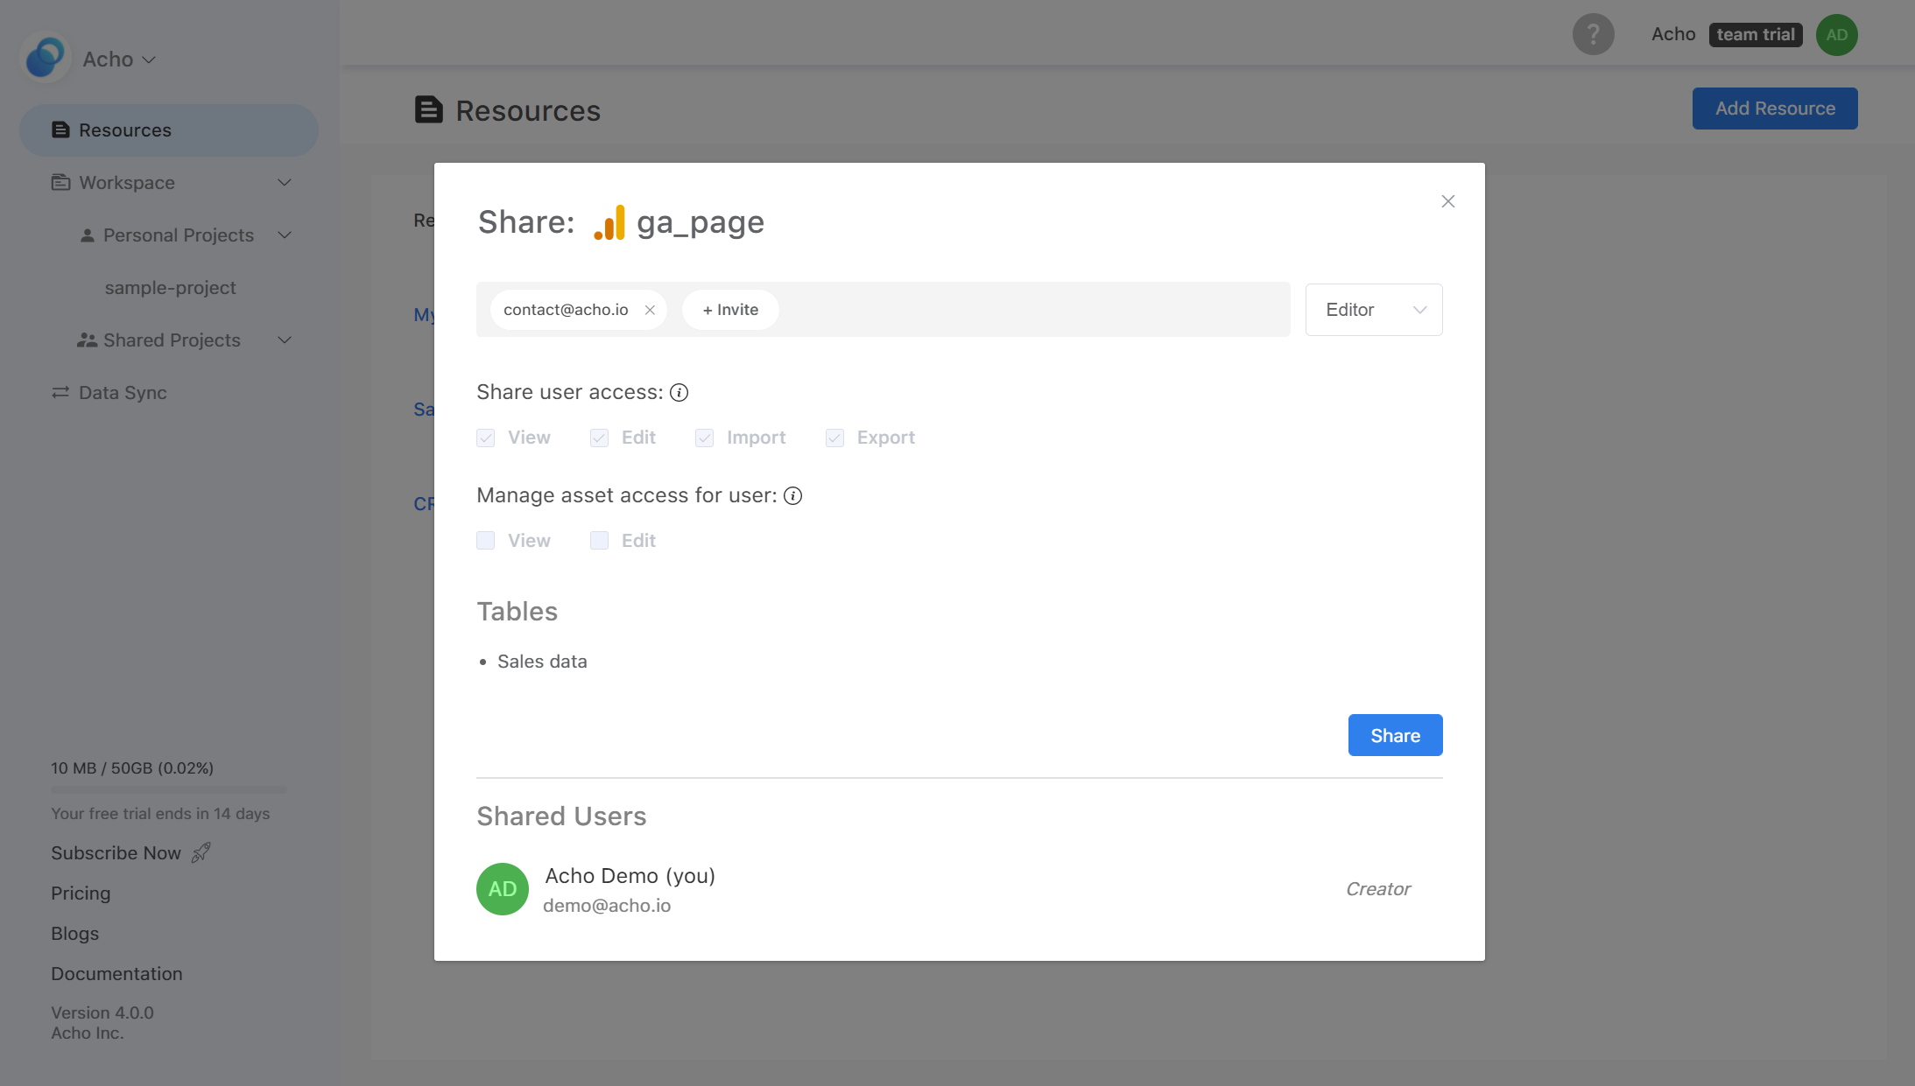Toggle the Export access checkbox
Screen dimensions: 1915x1086
click(x=834, y=438)
